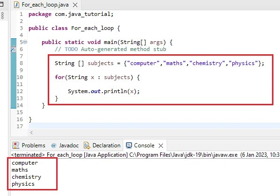Select the Console view tab

[144, 145]
